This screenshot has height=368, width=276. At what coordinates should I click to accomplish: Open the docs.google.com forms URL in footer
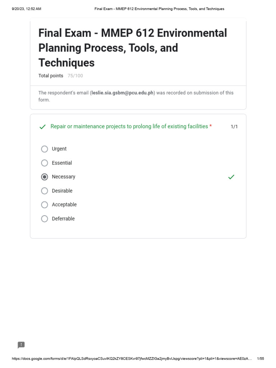pos(132,359)
